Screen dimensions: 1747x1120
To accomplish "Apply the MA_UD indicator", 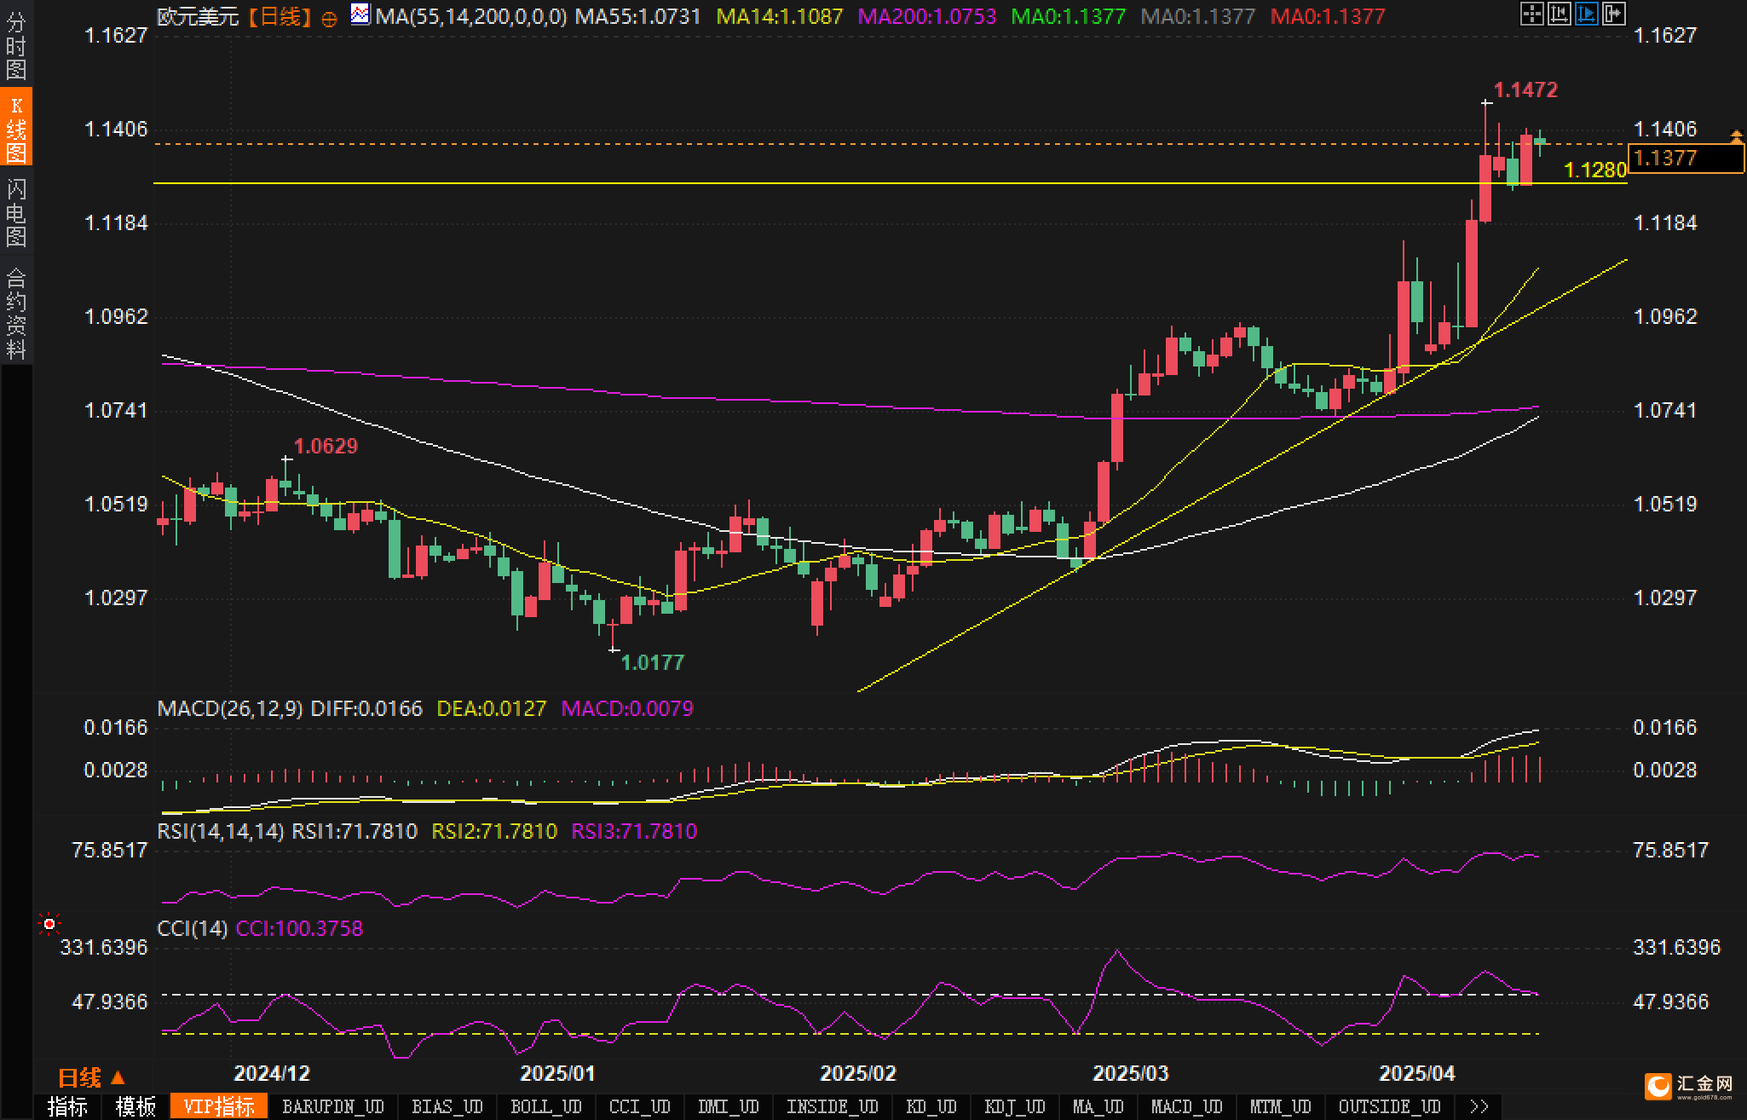I will point(1098,1106).
